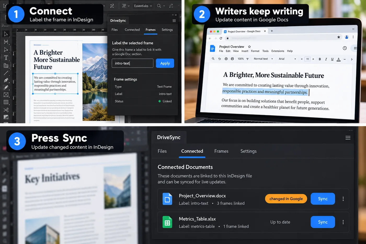Select the Selection tool in InDesign toolbar
Viewport: 366px width, 244px height.
point(6,34)
